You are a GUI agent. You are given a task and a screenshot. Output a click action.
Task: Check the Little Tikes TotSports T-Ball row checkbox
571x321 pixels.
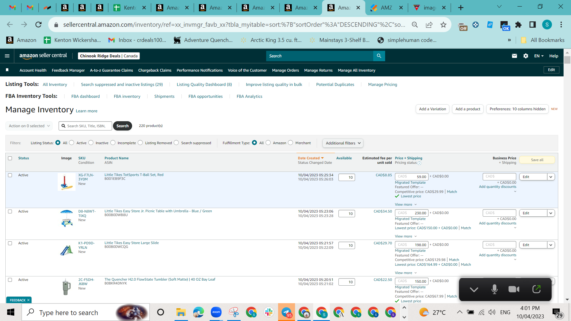pos(10,175)
